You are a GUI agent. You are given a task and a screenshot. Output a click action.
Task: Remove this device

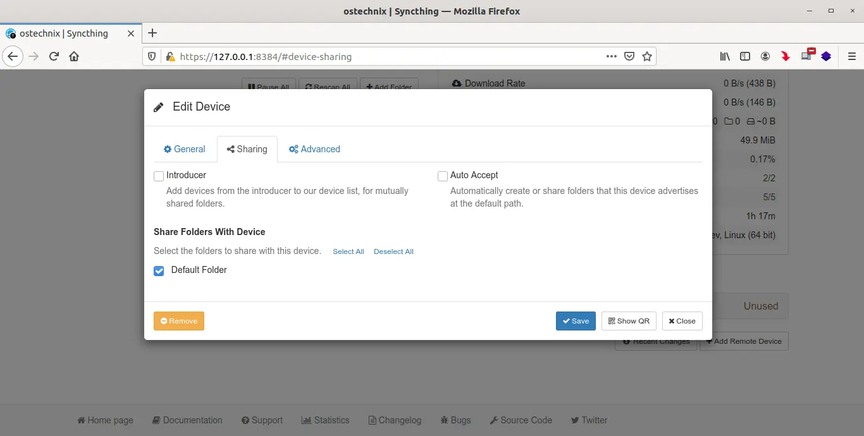[178, 321]
